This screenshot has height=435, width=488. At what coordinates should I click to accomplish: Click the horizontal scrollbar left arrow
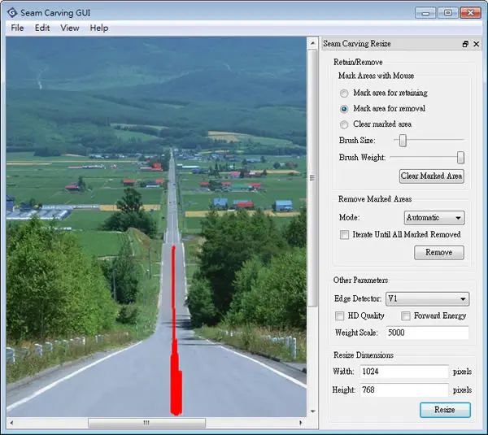point(11,423)
